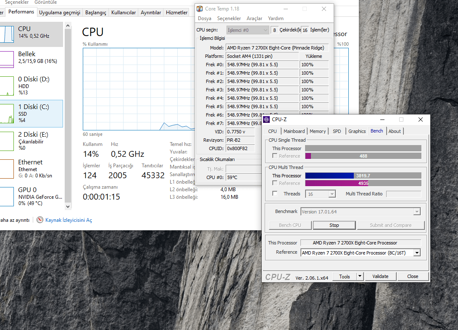
Task: Click the Multi Thread Reference bar showing 4935
Action: click(363, 183)
